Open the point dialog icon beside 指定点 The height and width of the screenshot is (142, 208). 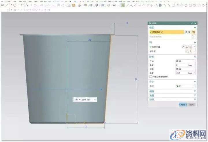coord(187,51)
